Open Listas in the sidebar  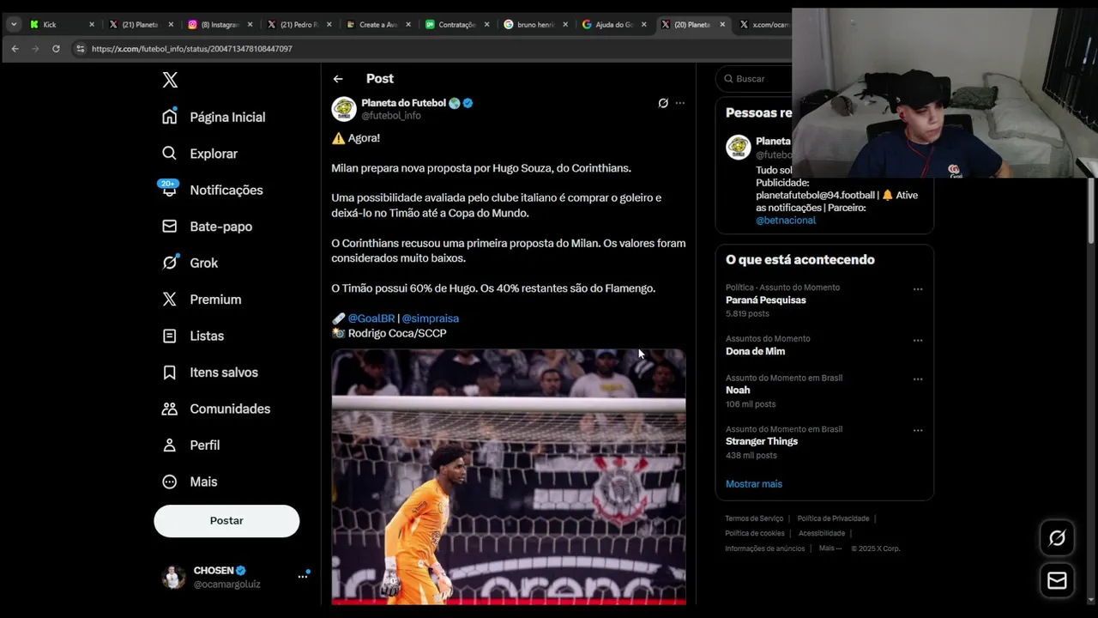193,336
